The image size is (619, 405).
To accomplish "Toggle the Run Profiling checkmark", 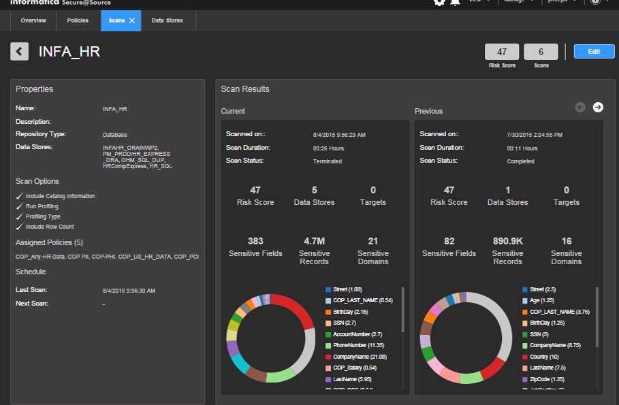I will point(20,206).
